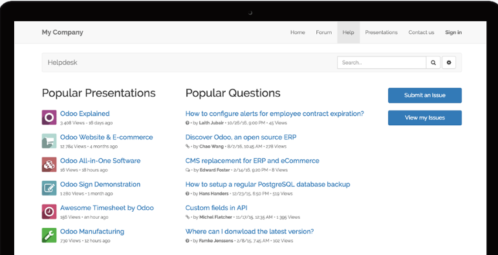
Task: Click the Home navigation item
Action: click(298, 32)
